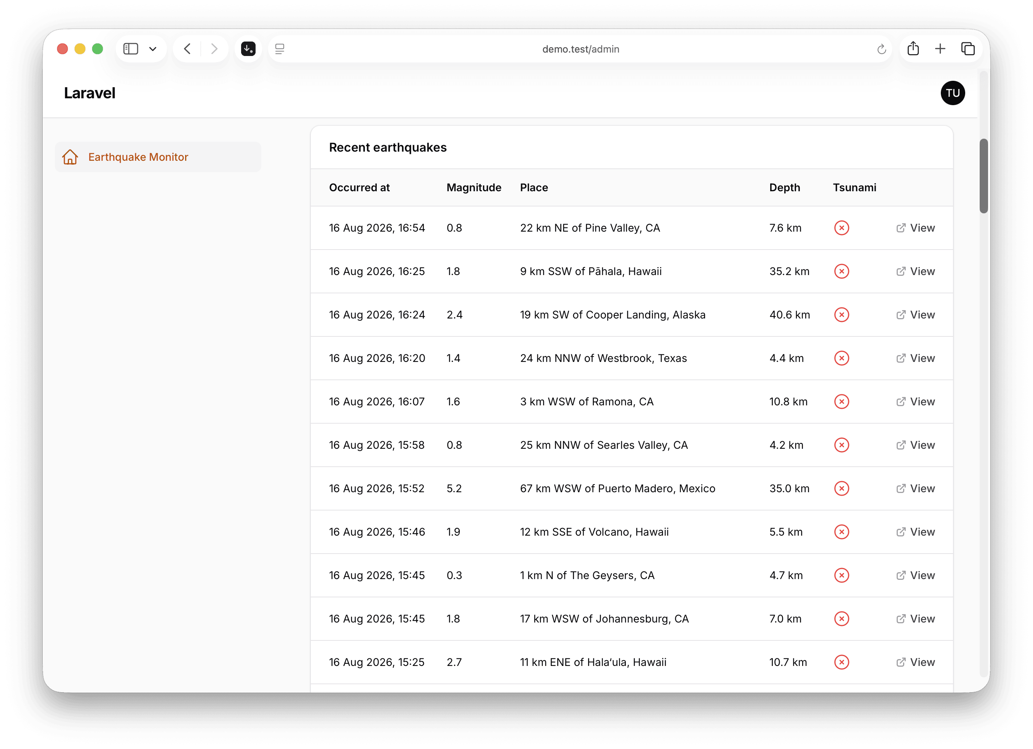Click the Tsunami column header
1033x749 pixels.
[854, 188]
